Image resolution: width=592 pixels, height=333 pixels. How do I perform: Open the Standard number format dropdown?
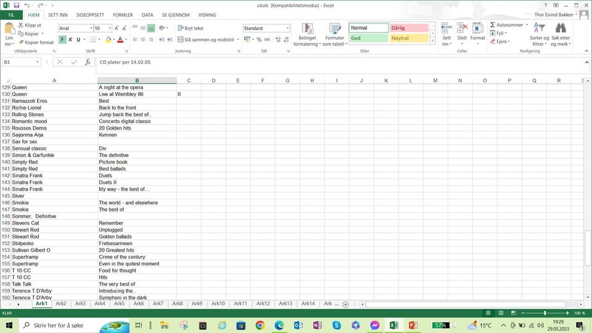pyautogui.click(x=288, y=28)
